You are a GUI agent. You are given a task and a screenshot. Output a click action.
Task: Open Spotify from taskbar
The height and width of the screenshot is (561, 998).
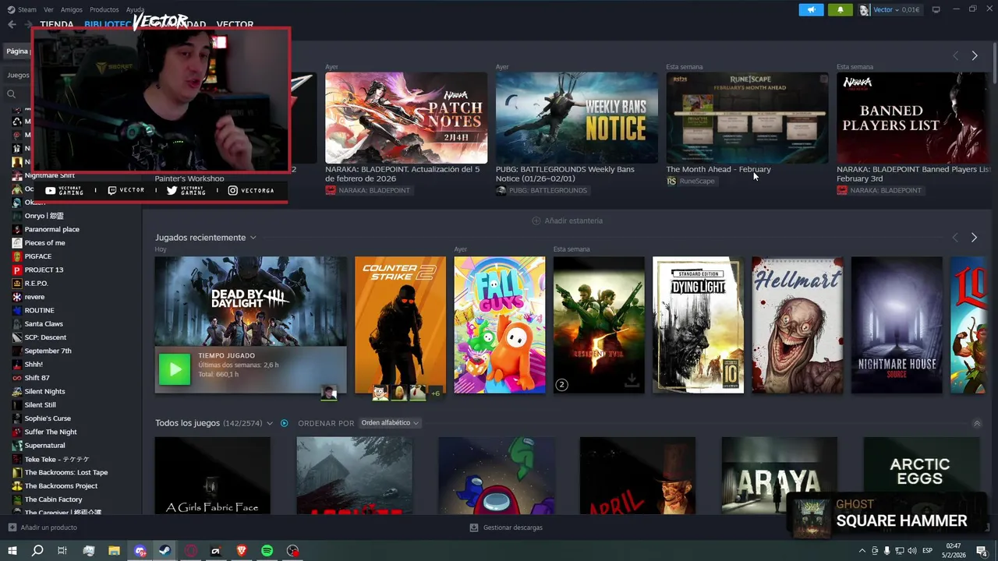(267, 551)
